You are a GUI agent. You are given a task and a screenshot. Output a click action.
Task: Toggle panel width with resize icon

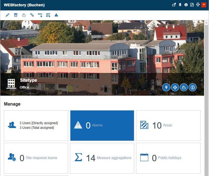[x=198, y=5]
